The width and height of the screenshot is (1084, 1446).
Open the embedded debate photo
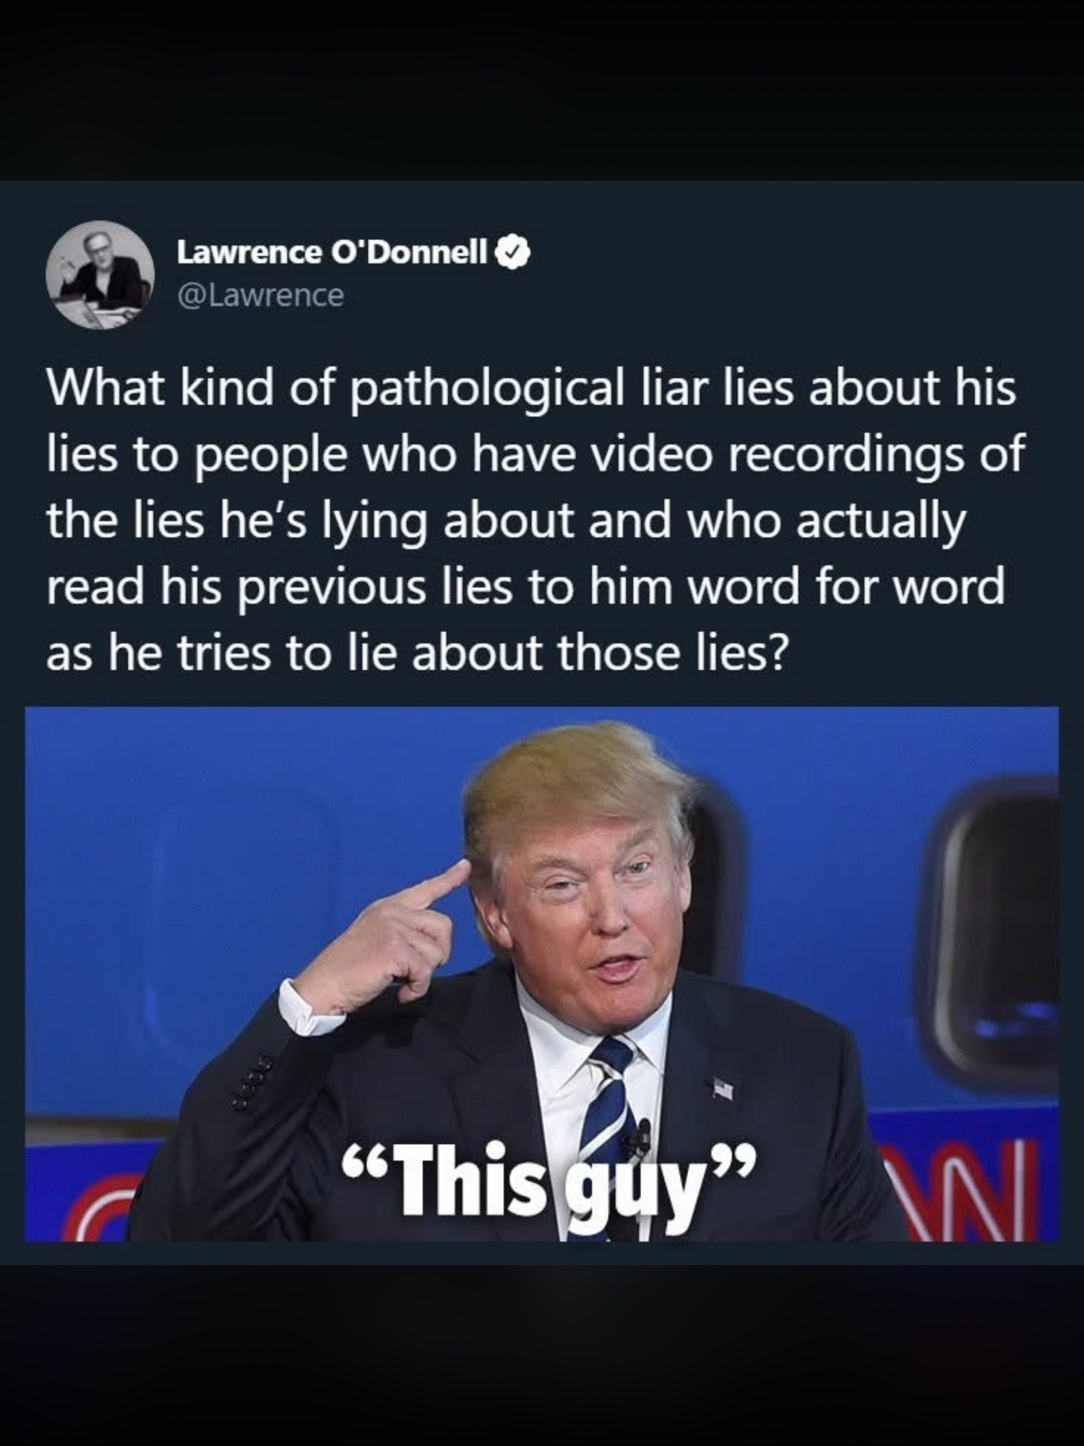(542, 974)
